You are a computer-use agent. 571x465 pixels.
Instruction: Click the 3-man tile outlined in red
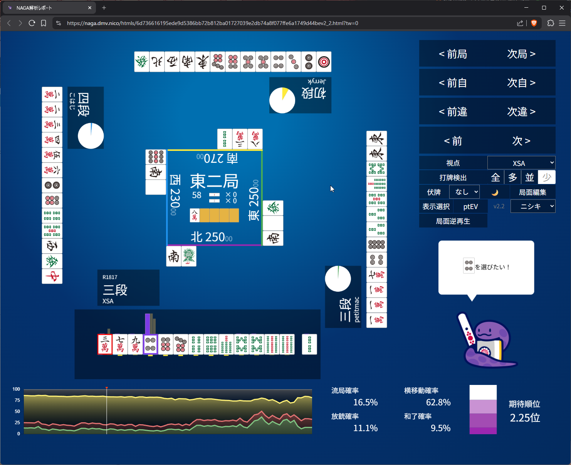click(x=105, y=344)
